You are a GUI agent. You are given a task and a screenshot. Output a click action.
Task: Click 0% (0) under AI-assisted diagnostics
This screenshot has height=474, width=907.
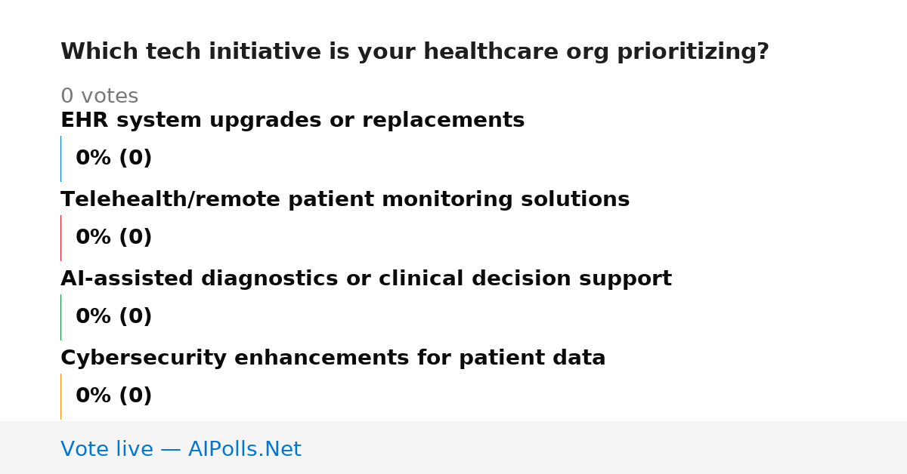(x=114, y=317)
